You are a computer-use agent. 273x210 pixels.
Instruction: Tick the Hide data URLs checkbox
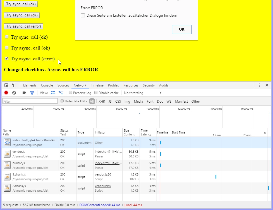pyautogui.click(x=62, y=101)
